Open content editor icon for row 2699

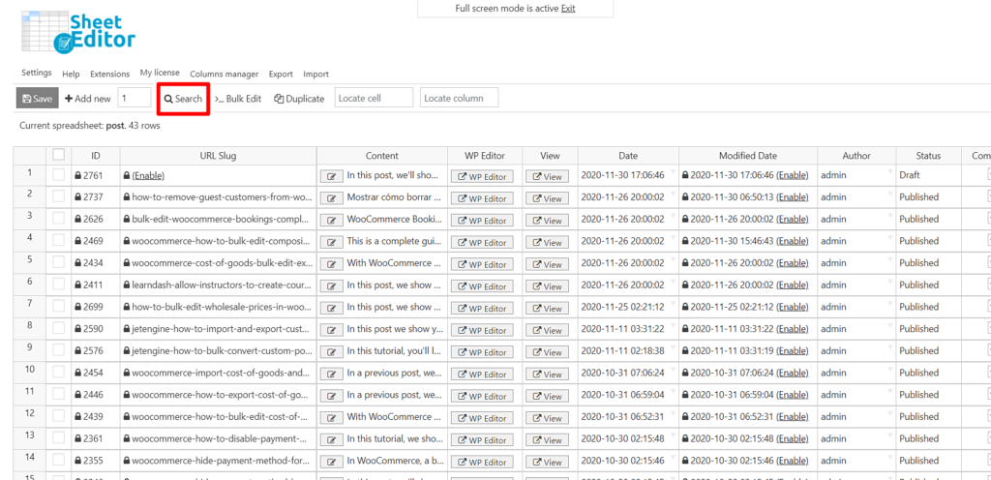tap(331, 308)
